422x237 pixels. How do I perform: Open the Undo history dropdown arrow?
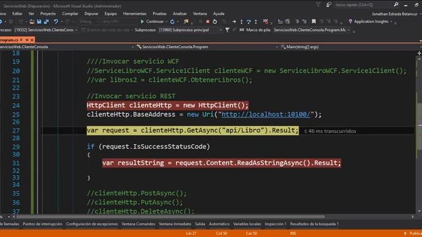(x=61, y=22)
